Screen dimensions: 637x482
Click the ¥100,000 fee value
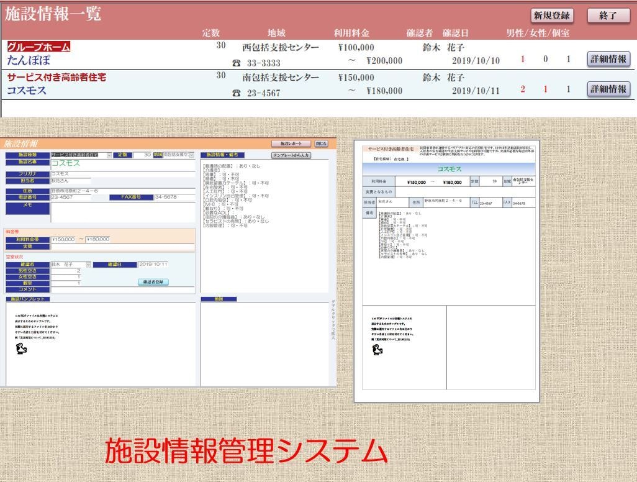(x=356, y=47)
